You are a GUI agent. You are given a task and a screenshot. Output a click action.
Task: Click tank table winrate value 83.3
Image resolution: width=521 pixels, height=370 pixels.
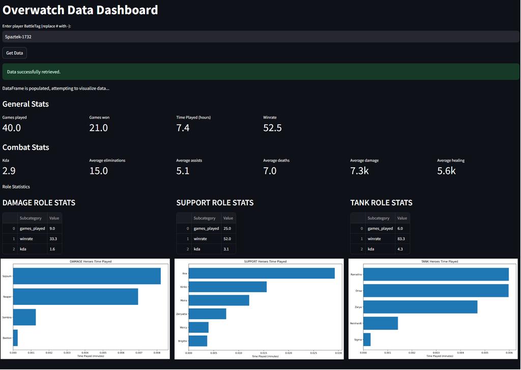[x=402, y=239]
